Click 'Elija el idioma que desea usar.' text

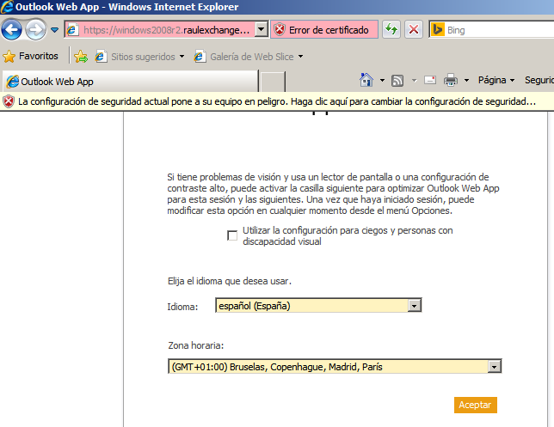point(230,281)
